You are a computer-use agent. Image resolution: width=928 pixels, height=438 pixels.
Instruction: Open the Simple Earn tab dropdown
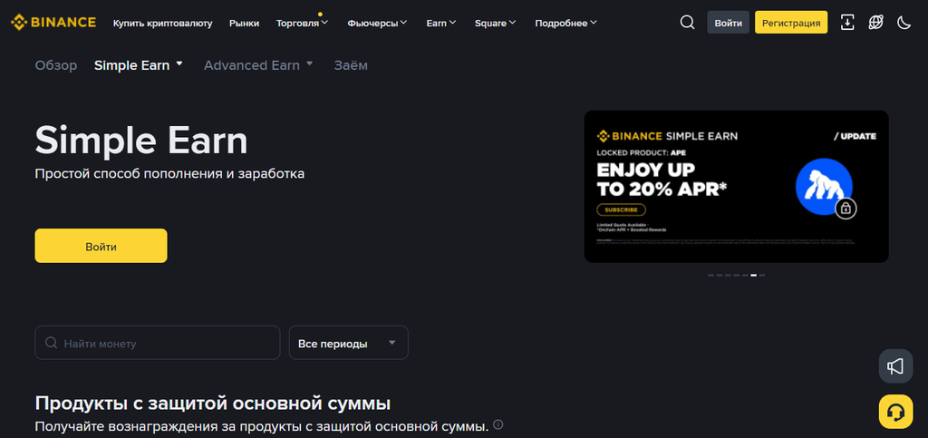[x=139, y=65]
